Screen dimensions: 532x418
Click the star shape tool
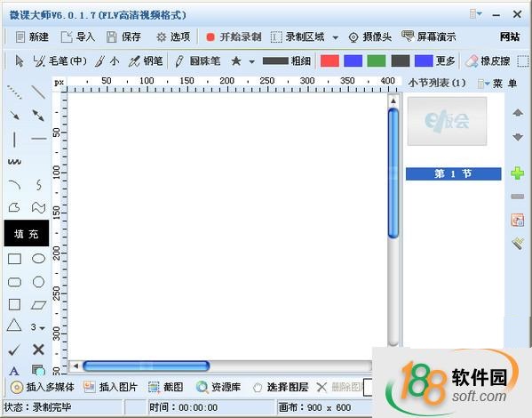(x=236, y=61)
